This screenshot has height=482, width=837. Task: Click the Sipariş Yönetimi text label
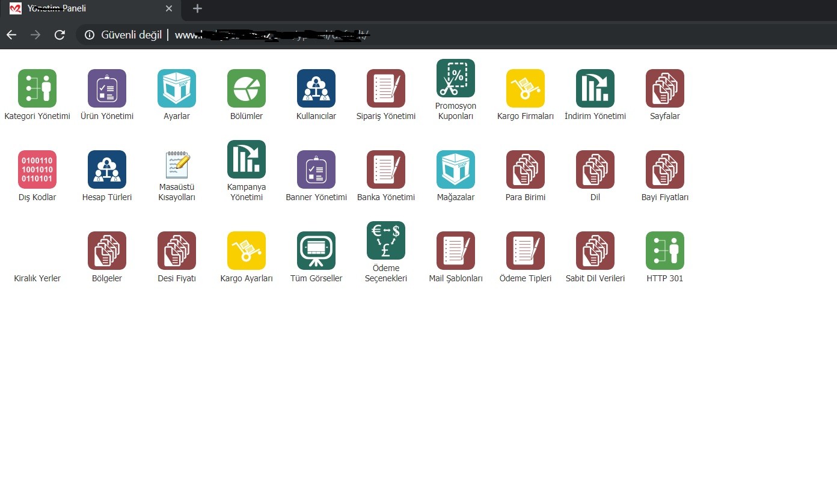pyautogui.click(x=386, y=116)
